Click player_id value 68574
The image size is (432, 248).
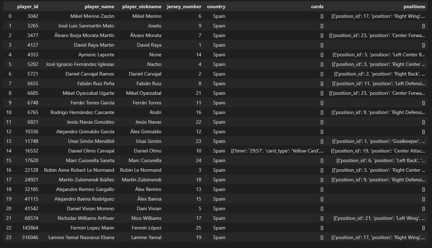click(x=31, y=218)
